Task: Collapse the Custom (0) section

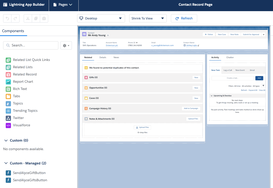Action: pos(6,140)
